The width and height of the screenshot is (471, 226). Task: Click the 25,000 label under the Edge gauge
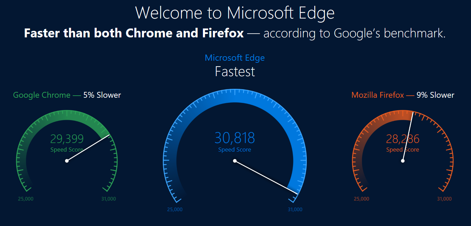[x=175, y=210]
